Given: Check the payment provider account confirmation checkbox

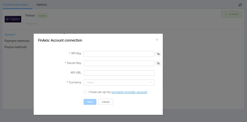Looking at the screenshot, I should pyautogui.click(x=85, y=92).
